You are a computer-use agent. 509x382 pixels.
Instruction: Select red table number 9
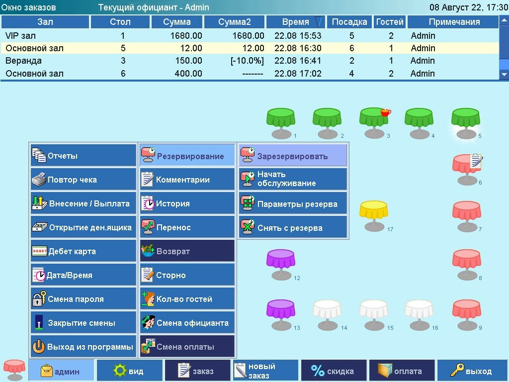pos(467,315)
